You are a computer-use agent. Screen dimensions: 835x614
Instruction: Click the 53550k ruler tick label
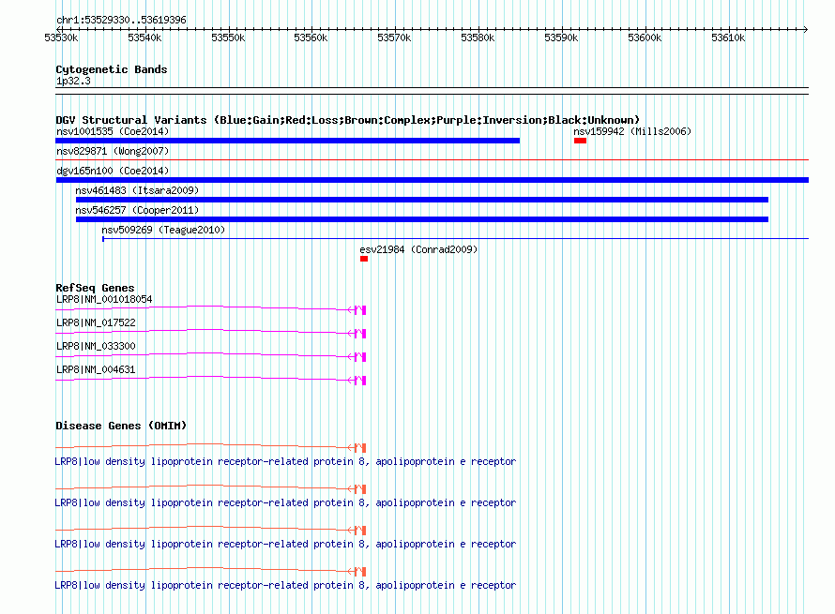(228, 37)
